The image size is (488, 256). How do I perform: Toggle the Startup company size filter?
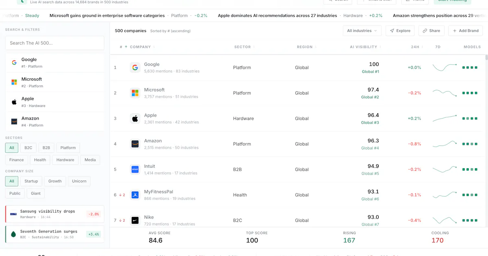[31, 181]
